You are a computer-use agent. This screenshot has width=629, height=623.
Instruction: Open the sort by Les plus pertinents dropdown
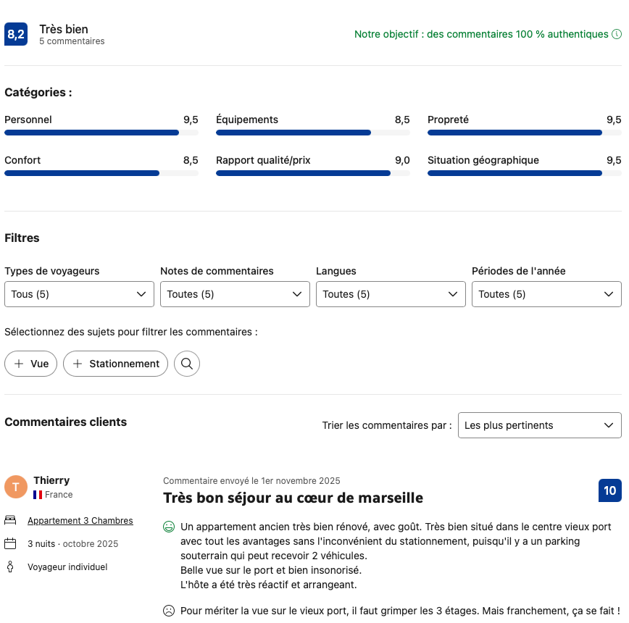[x=539, y=425]
